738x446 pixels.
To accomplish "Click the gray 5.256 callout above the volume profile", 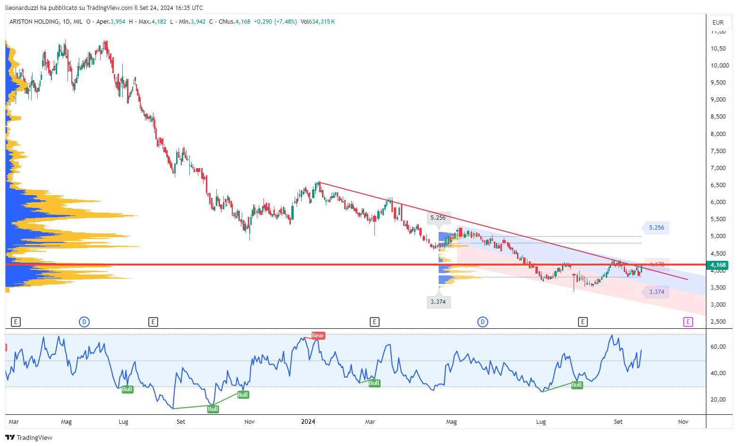I will pos(438,218).
